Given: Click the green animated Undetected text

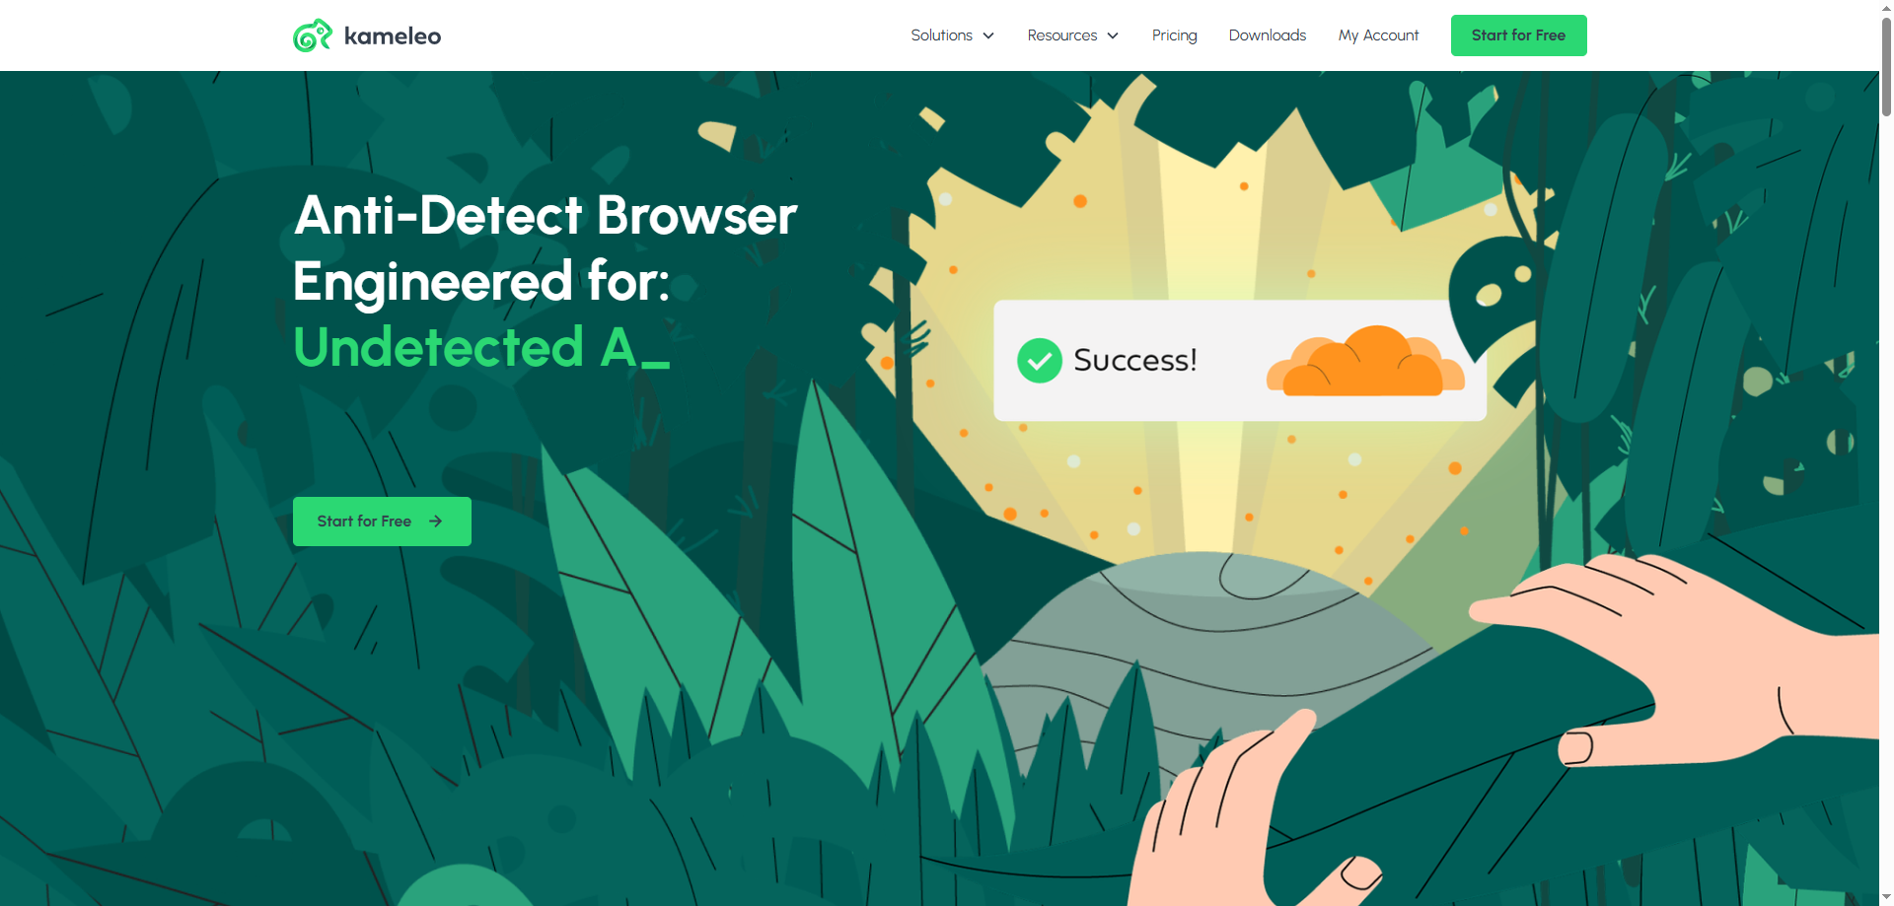Looking at the screenshot, I should (481, 347).
